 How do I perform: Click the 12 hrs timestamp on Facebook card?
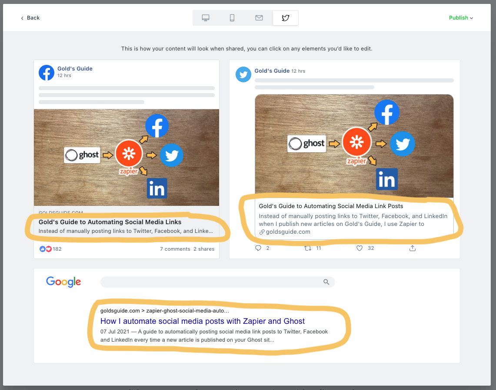click(x=64, y=75)
